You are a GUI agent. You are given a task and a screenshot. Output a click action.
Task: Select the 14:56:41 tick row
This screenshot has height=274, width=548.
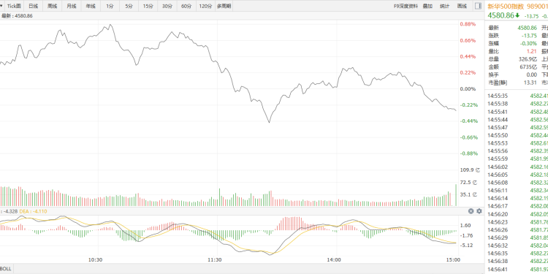518,269
